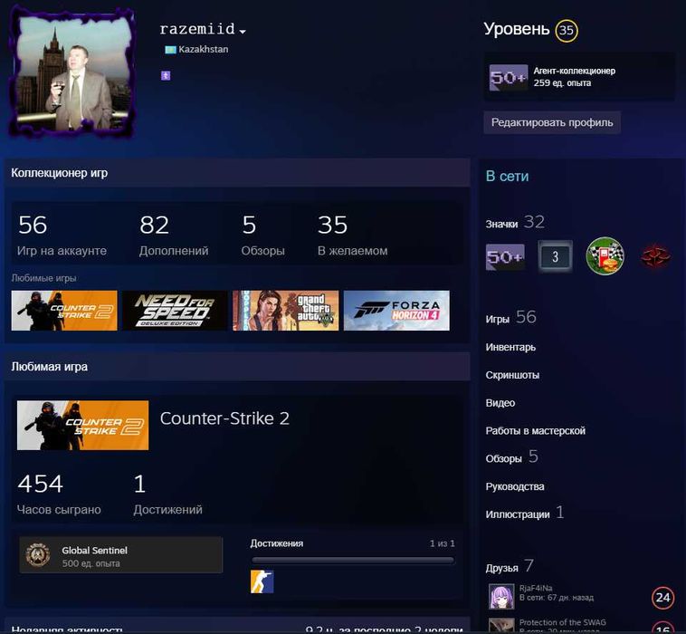
Task: Open the level 35 circle badge
Action: [567, 30]
